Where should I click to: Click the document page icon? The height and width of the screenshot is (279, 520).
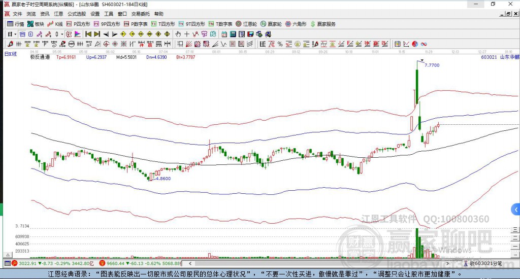point(30,34)
